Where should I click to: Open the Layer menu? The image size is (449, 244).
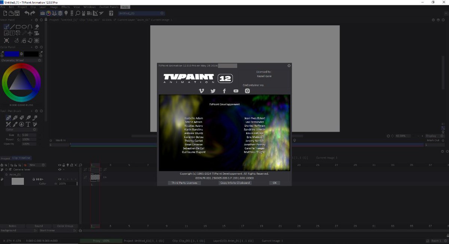point(43,7)
